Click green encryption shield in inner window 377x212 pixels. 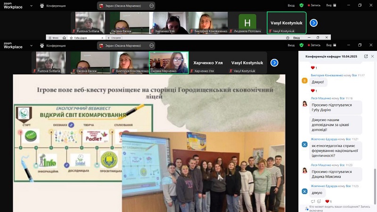point(302,45)
